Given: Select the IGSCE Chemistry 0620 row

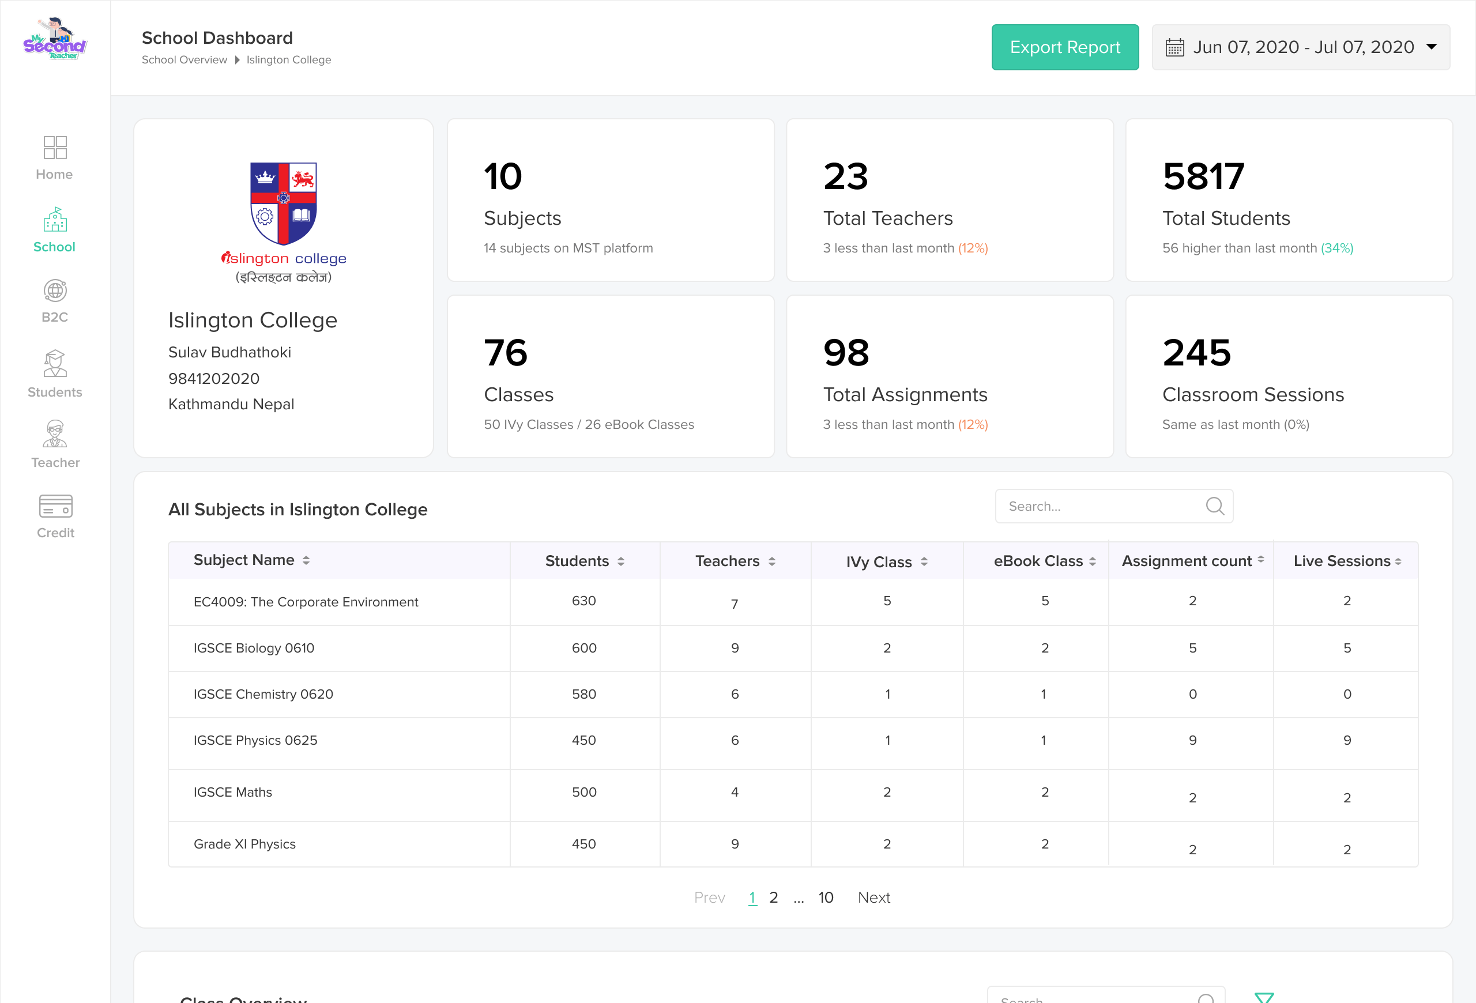Looking at the screenshot, I should click(793, 695).
